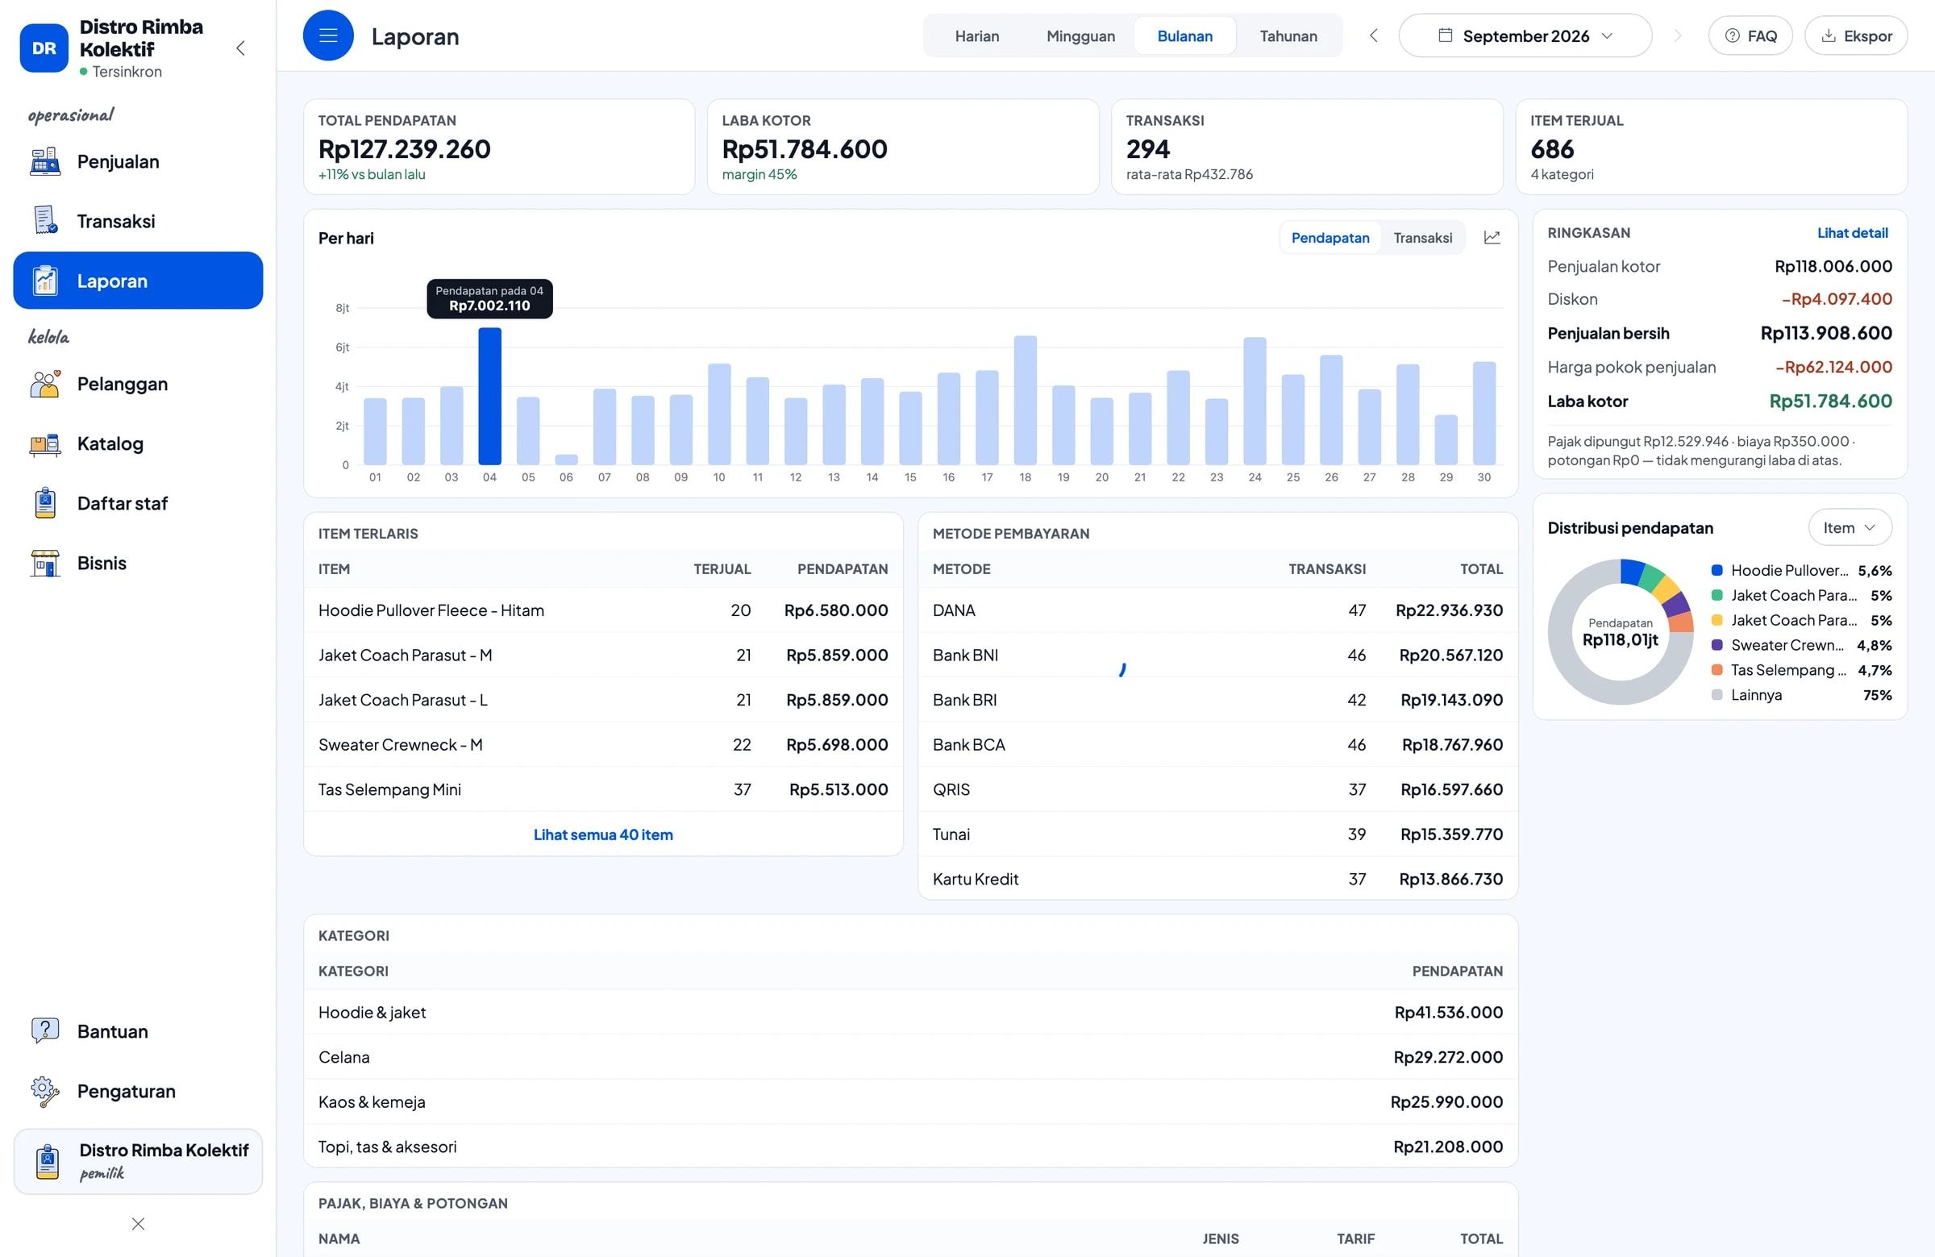Open the Katalog boxes icon
This screenshot has width=1935, height=1257.
point(44,444)
